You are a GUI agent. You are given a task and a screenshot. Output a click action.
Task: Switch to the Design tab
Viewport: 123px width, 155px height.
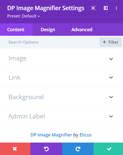pyautogui.click(x=48, y=30)
